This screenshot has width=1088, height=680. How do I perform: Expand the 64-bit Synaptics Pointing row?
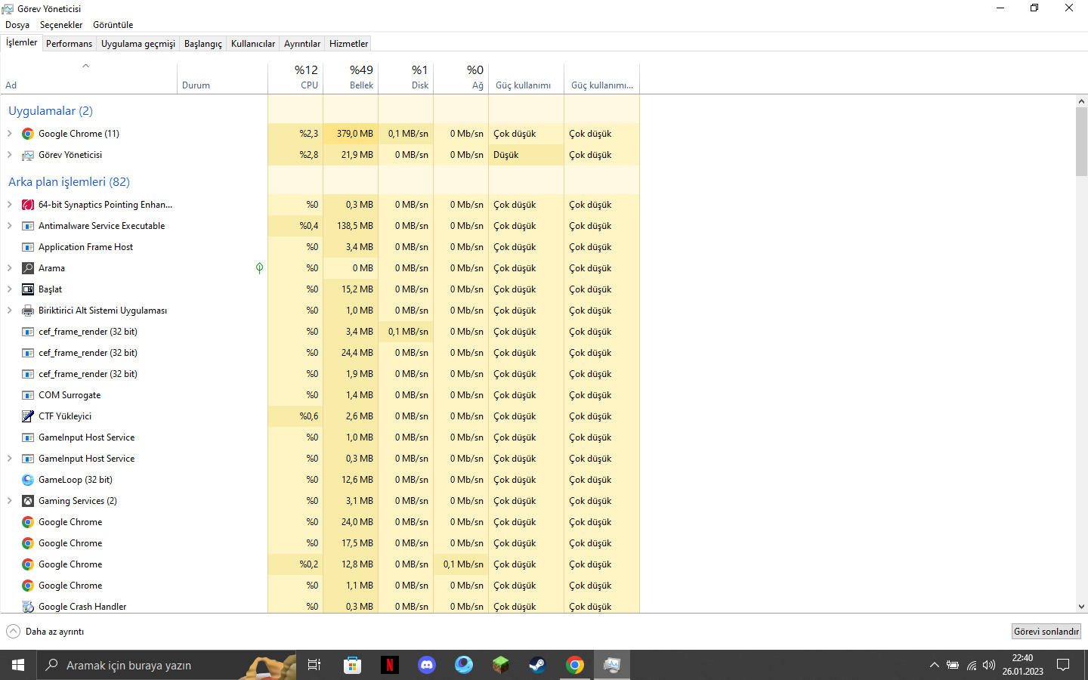point(9,205)
